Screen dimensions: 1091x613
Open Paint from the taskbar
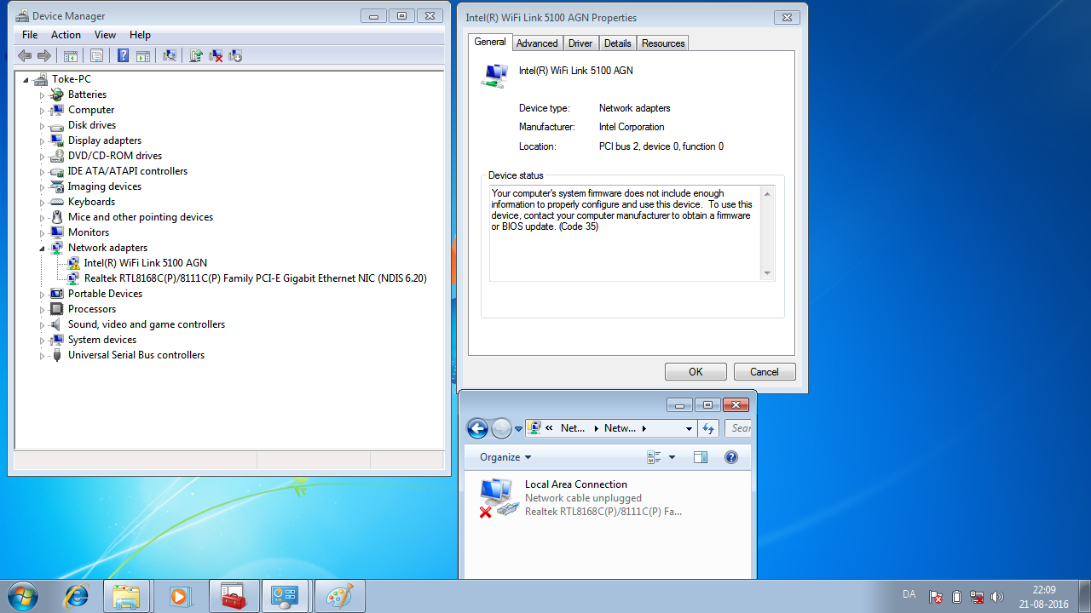(x=339, y=596)
